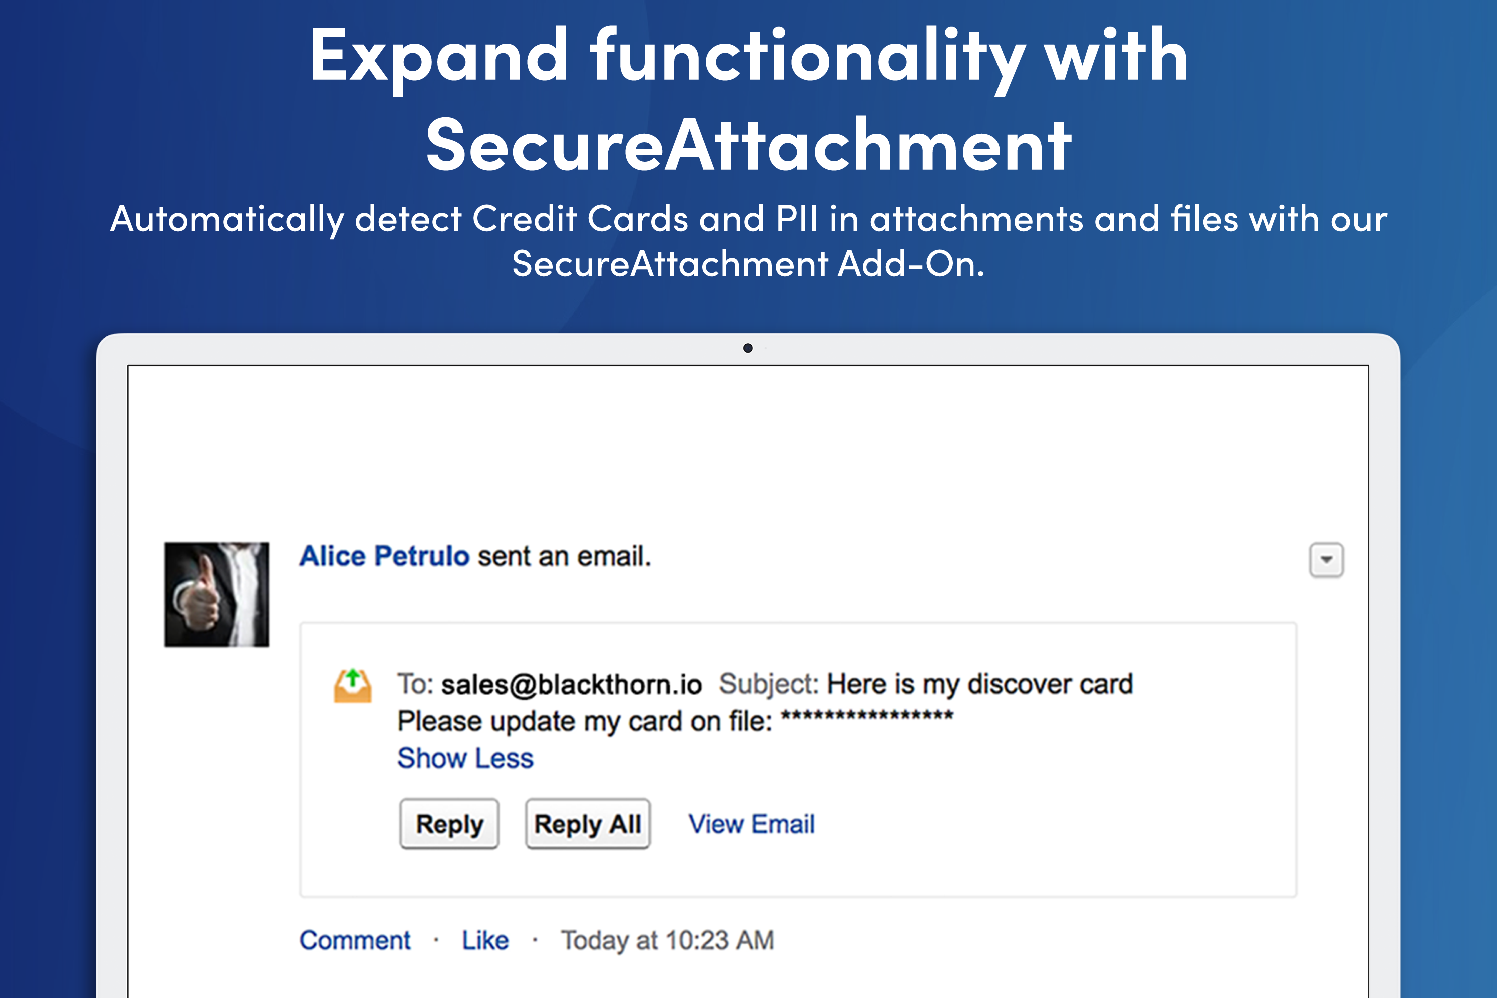This screenshot has height=998, width=1497.
Task: Open Alice Petrulo's profile name link
Action: click(384, 556)
